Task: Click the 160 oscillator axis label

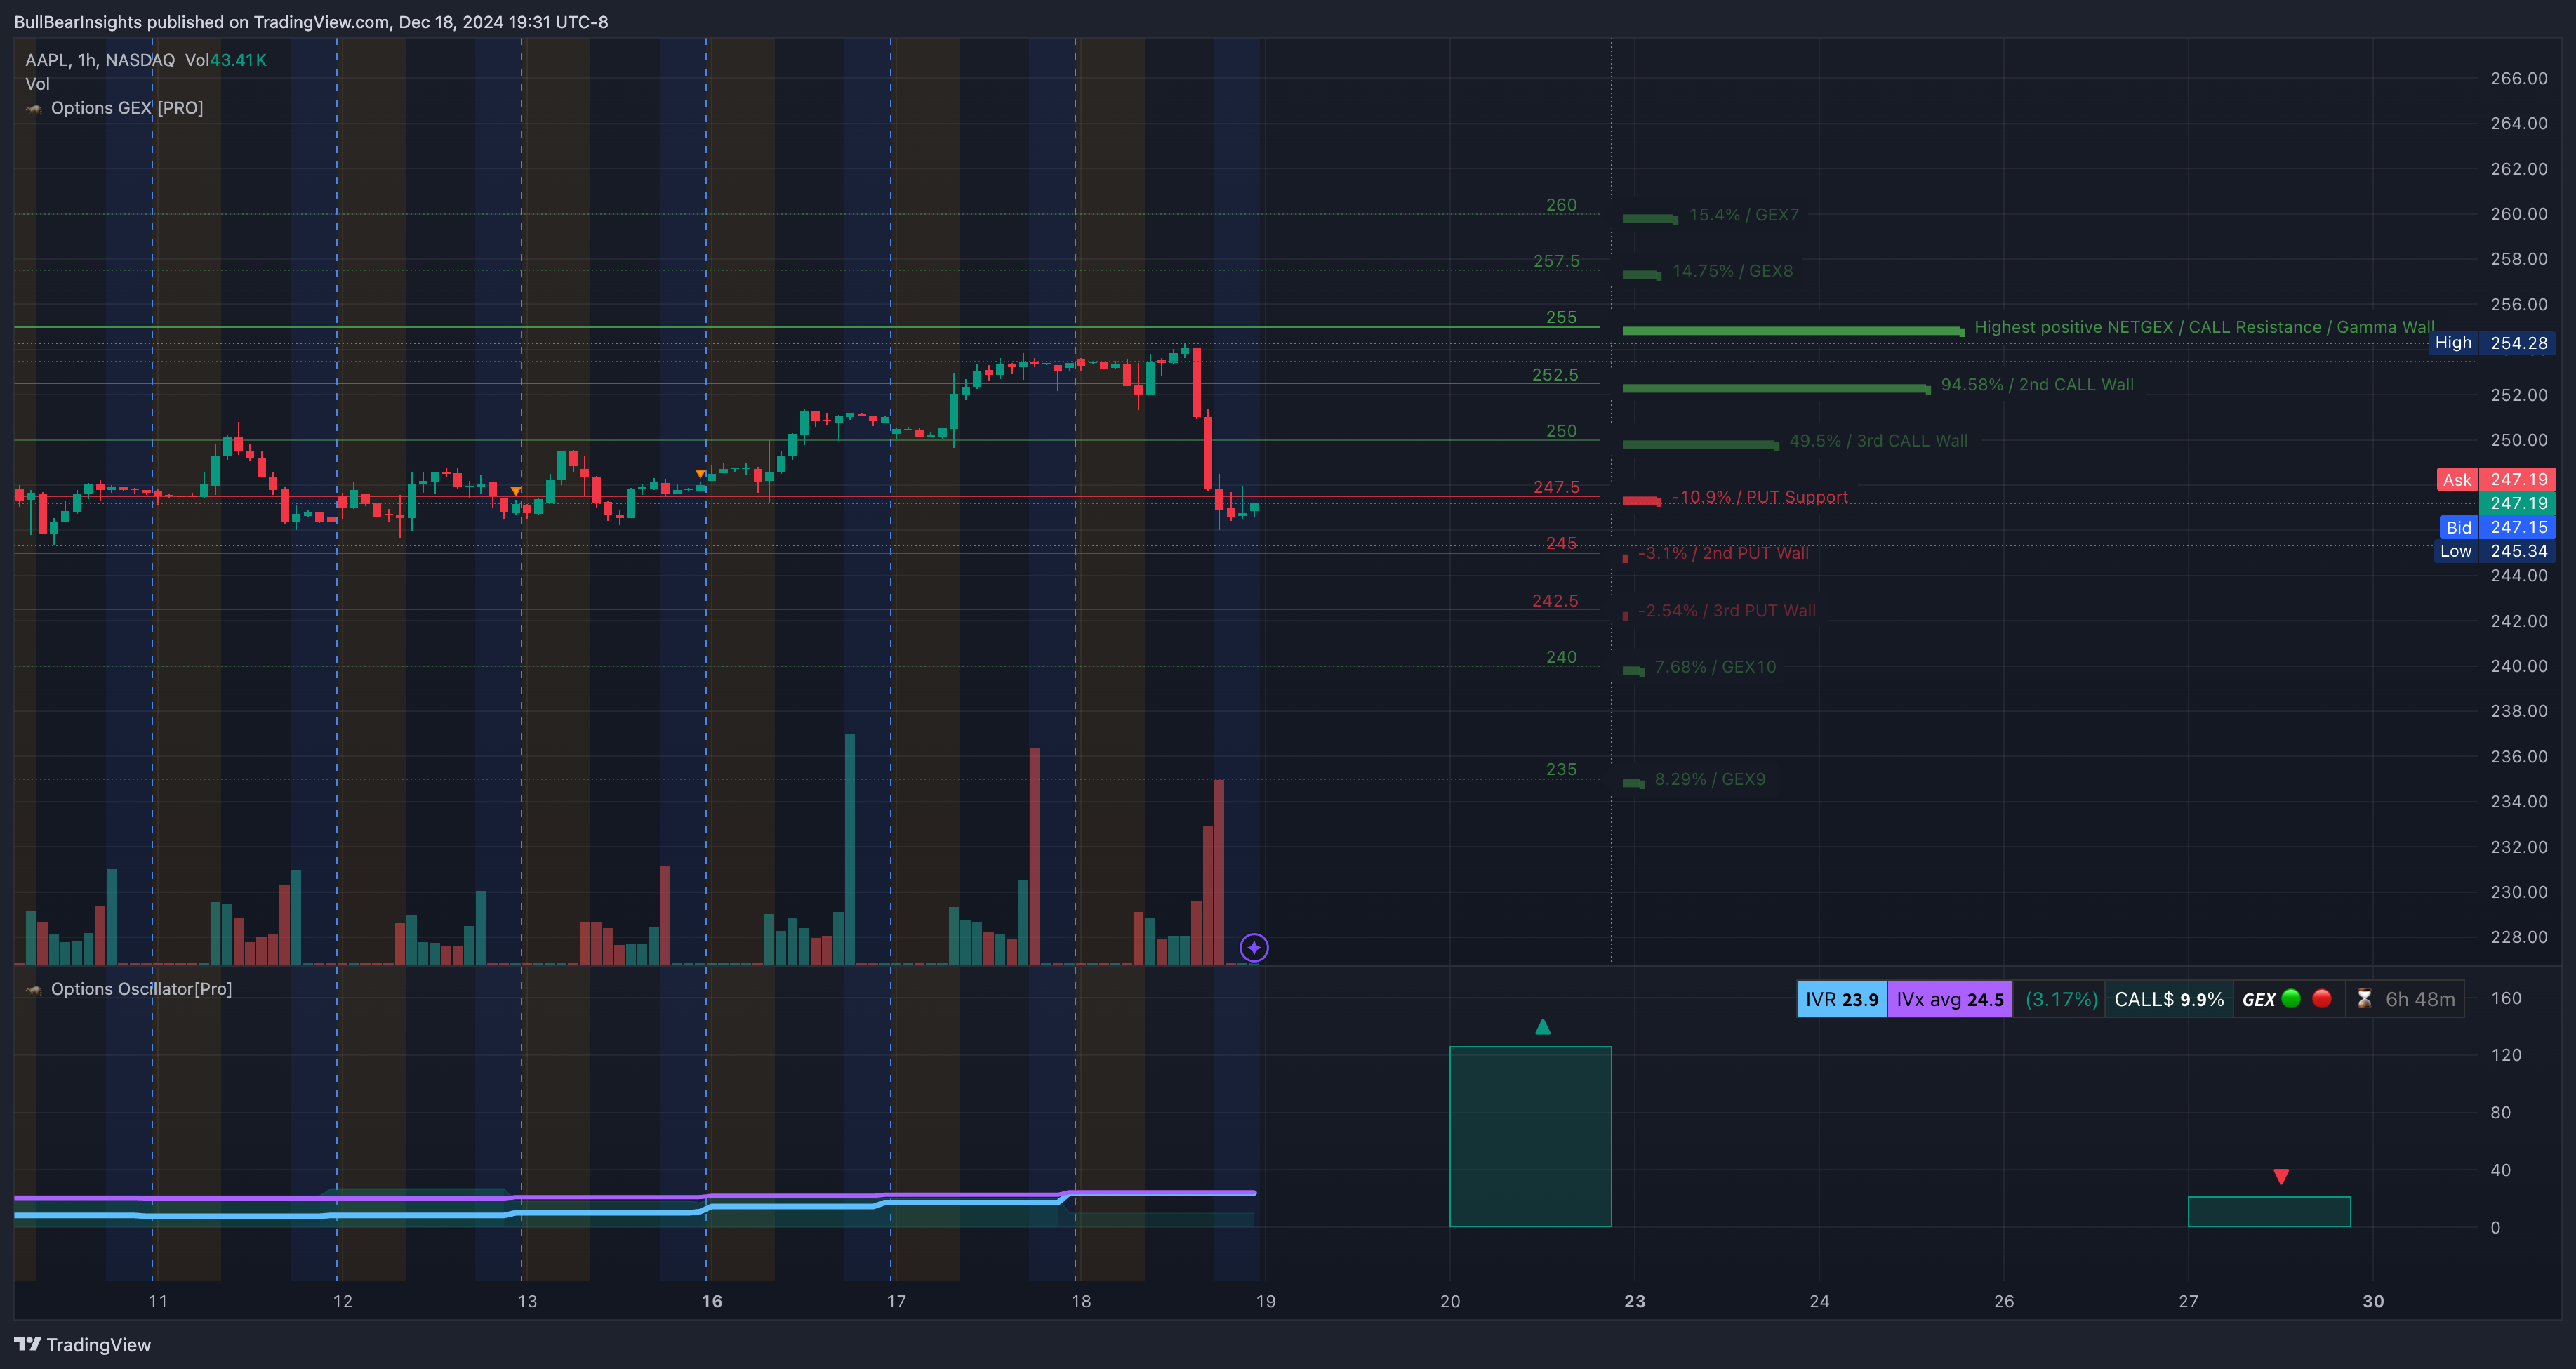Action: (x=2506, y=998)
